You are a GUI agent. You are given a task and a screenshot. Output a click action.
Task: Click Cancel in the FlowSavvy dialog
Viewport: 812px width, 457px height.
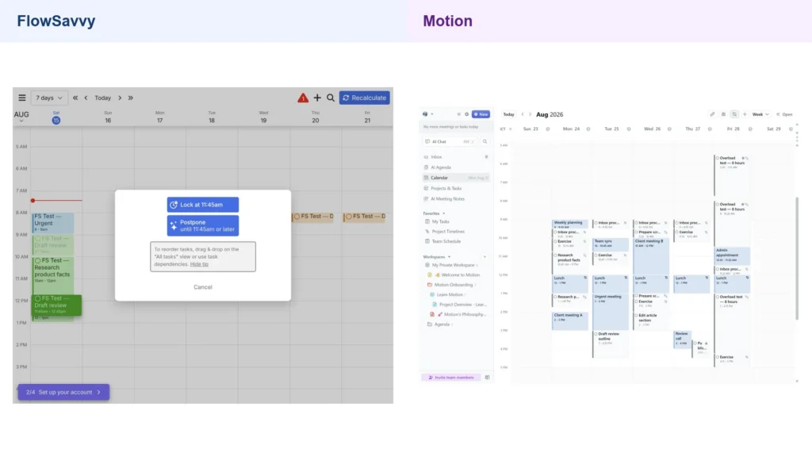pos(202,287)
